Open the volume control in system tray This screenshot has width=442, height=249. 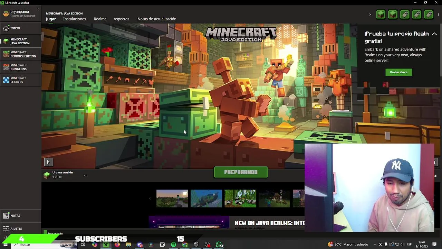tap(402, 245)
